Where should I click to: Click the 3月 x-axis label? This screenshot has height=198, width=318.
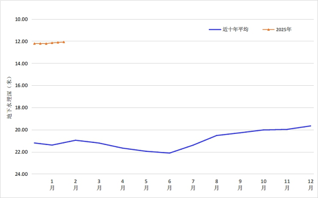(99, 185)
